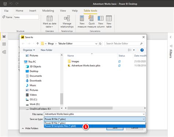
Task: Open Manage relationships
Action: [67, 22]
